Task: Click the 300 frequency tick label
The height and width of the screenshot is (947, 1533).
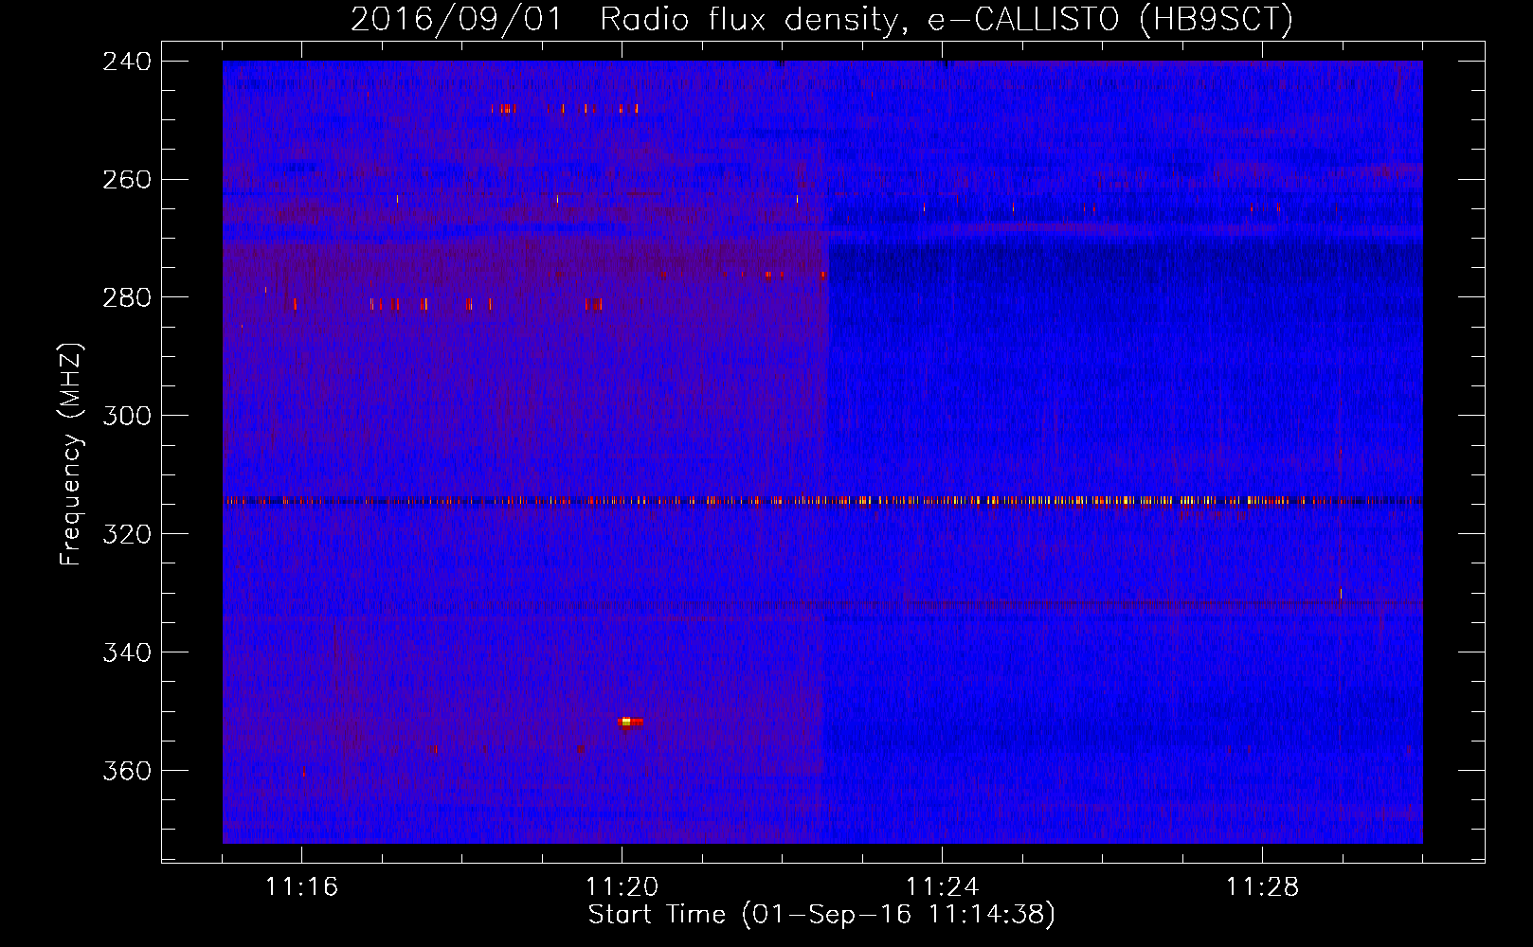Action: tap(126, 417)
